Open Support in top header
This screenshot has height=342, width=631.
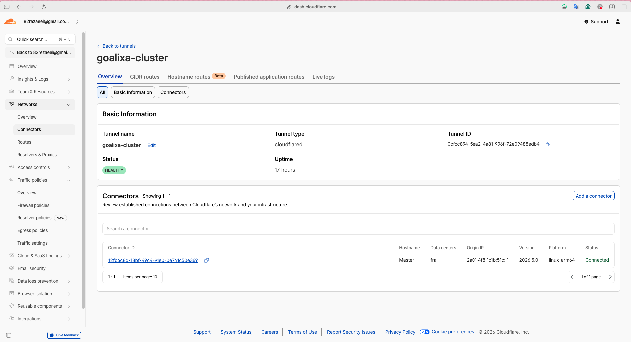596,22
